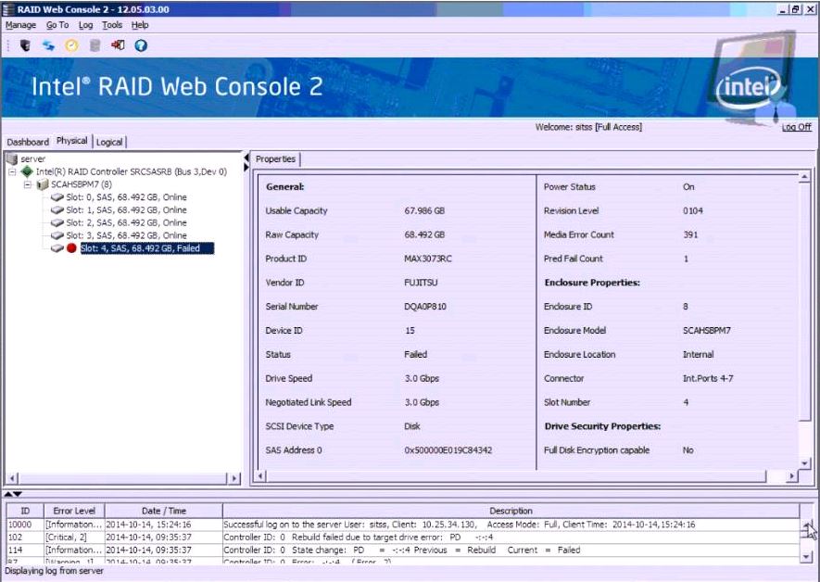Select the failed Slot: 4 drive label

click(147, 248)
